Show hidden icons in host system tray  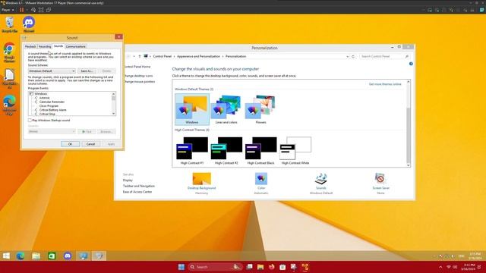[x=440, y=267]
